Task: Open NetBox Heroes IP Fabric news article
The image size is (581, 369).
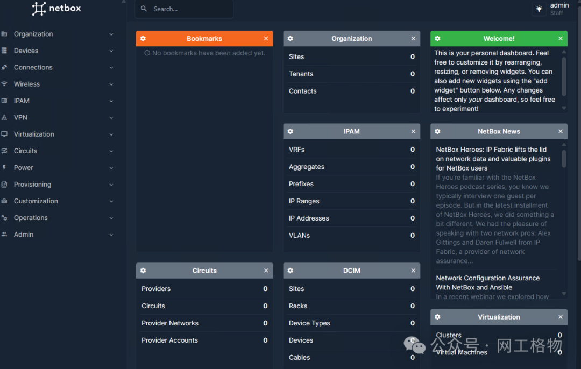Action: (x=493, y=159)
